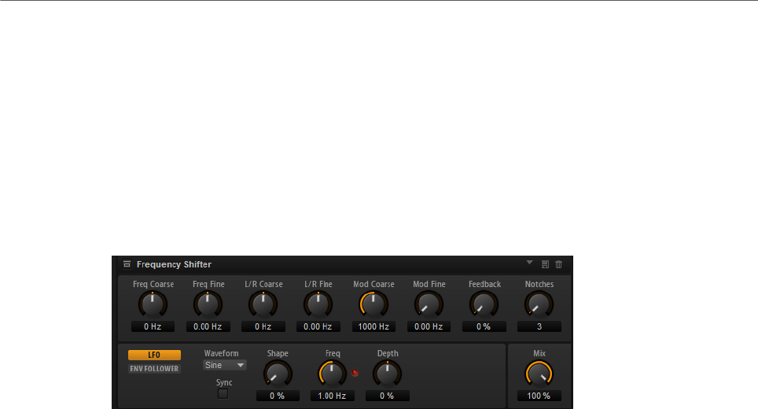Screen dimensions: 758x409
Task: Adjust the Feedback knob
Action: coord(484,304)
